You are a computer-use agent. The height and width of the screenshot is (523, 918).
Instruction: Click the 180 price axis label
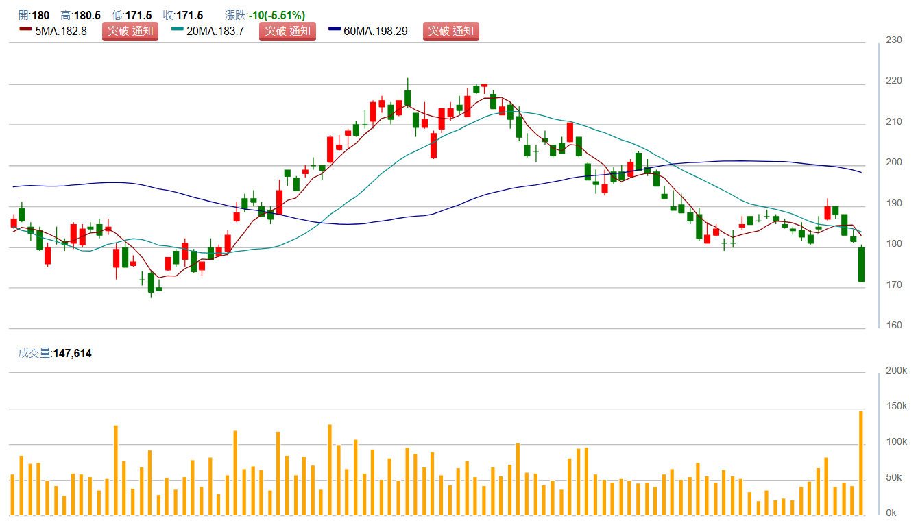pyautogui.click(x=894, y=244)
